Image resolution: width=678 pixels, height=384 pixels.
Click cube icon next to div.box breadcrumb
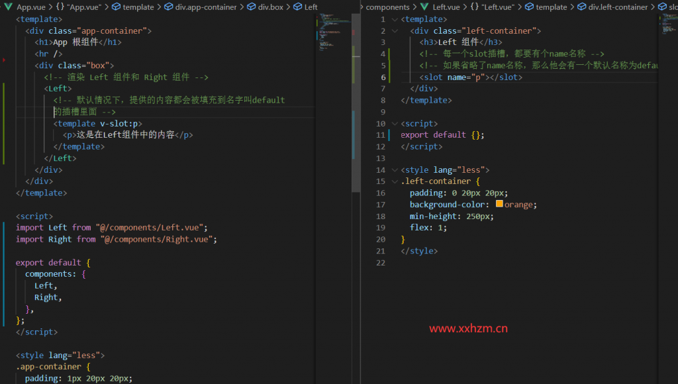click(x=252, y=7)
